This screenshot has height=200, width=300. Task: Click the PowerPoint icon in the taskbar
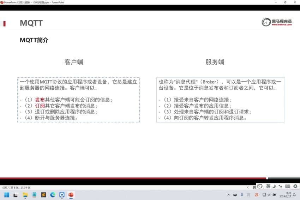[x=71, y=195]
